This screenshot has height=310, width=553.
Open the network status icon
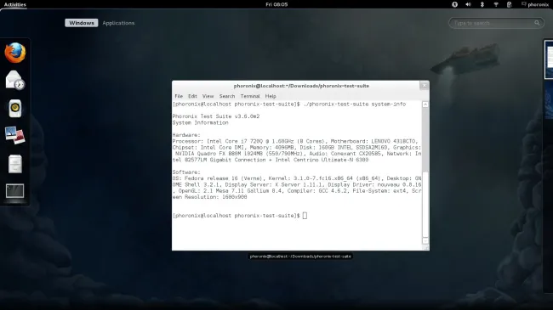[x=496, y=4]
